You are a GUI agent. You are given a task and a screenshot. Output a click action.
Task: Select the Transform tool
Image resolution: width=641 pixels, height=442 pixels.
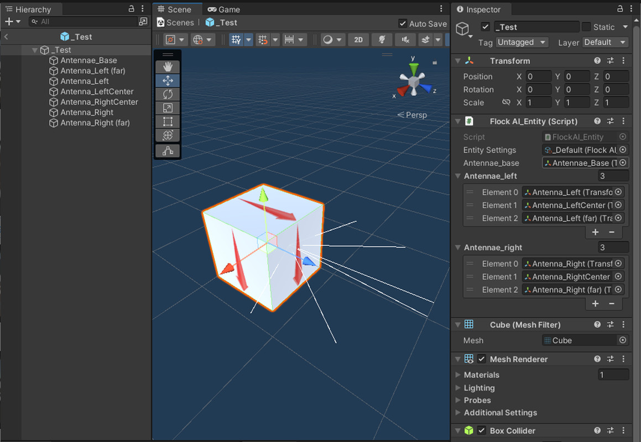point(168,135)
